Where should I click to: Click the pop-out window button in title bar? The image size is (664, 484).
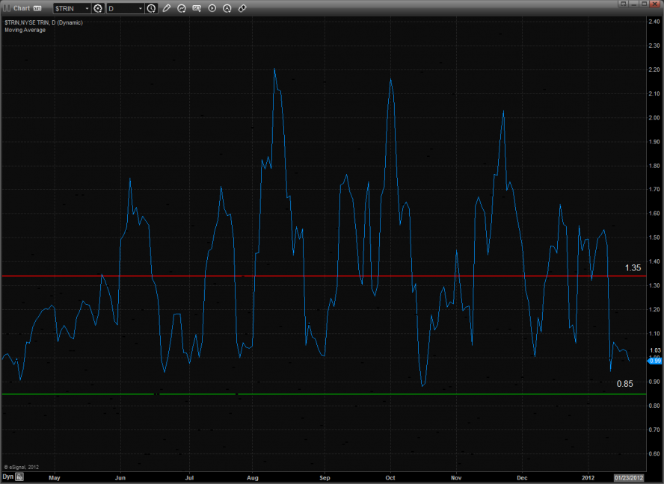[x=623, y=4]
